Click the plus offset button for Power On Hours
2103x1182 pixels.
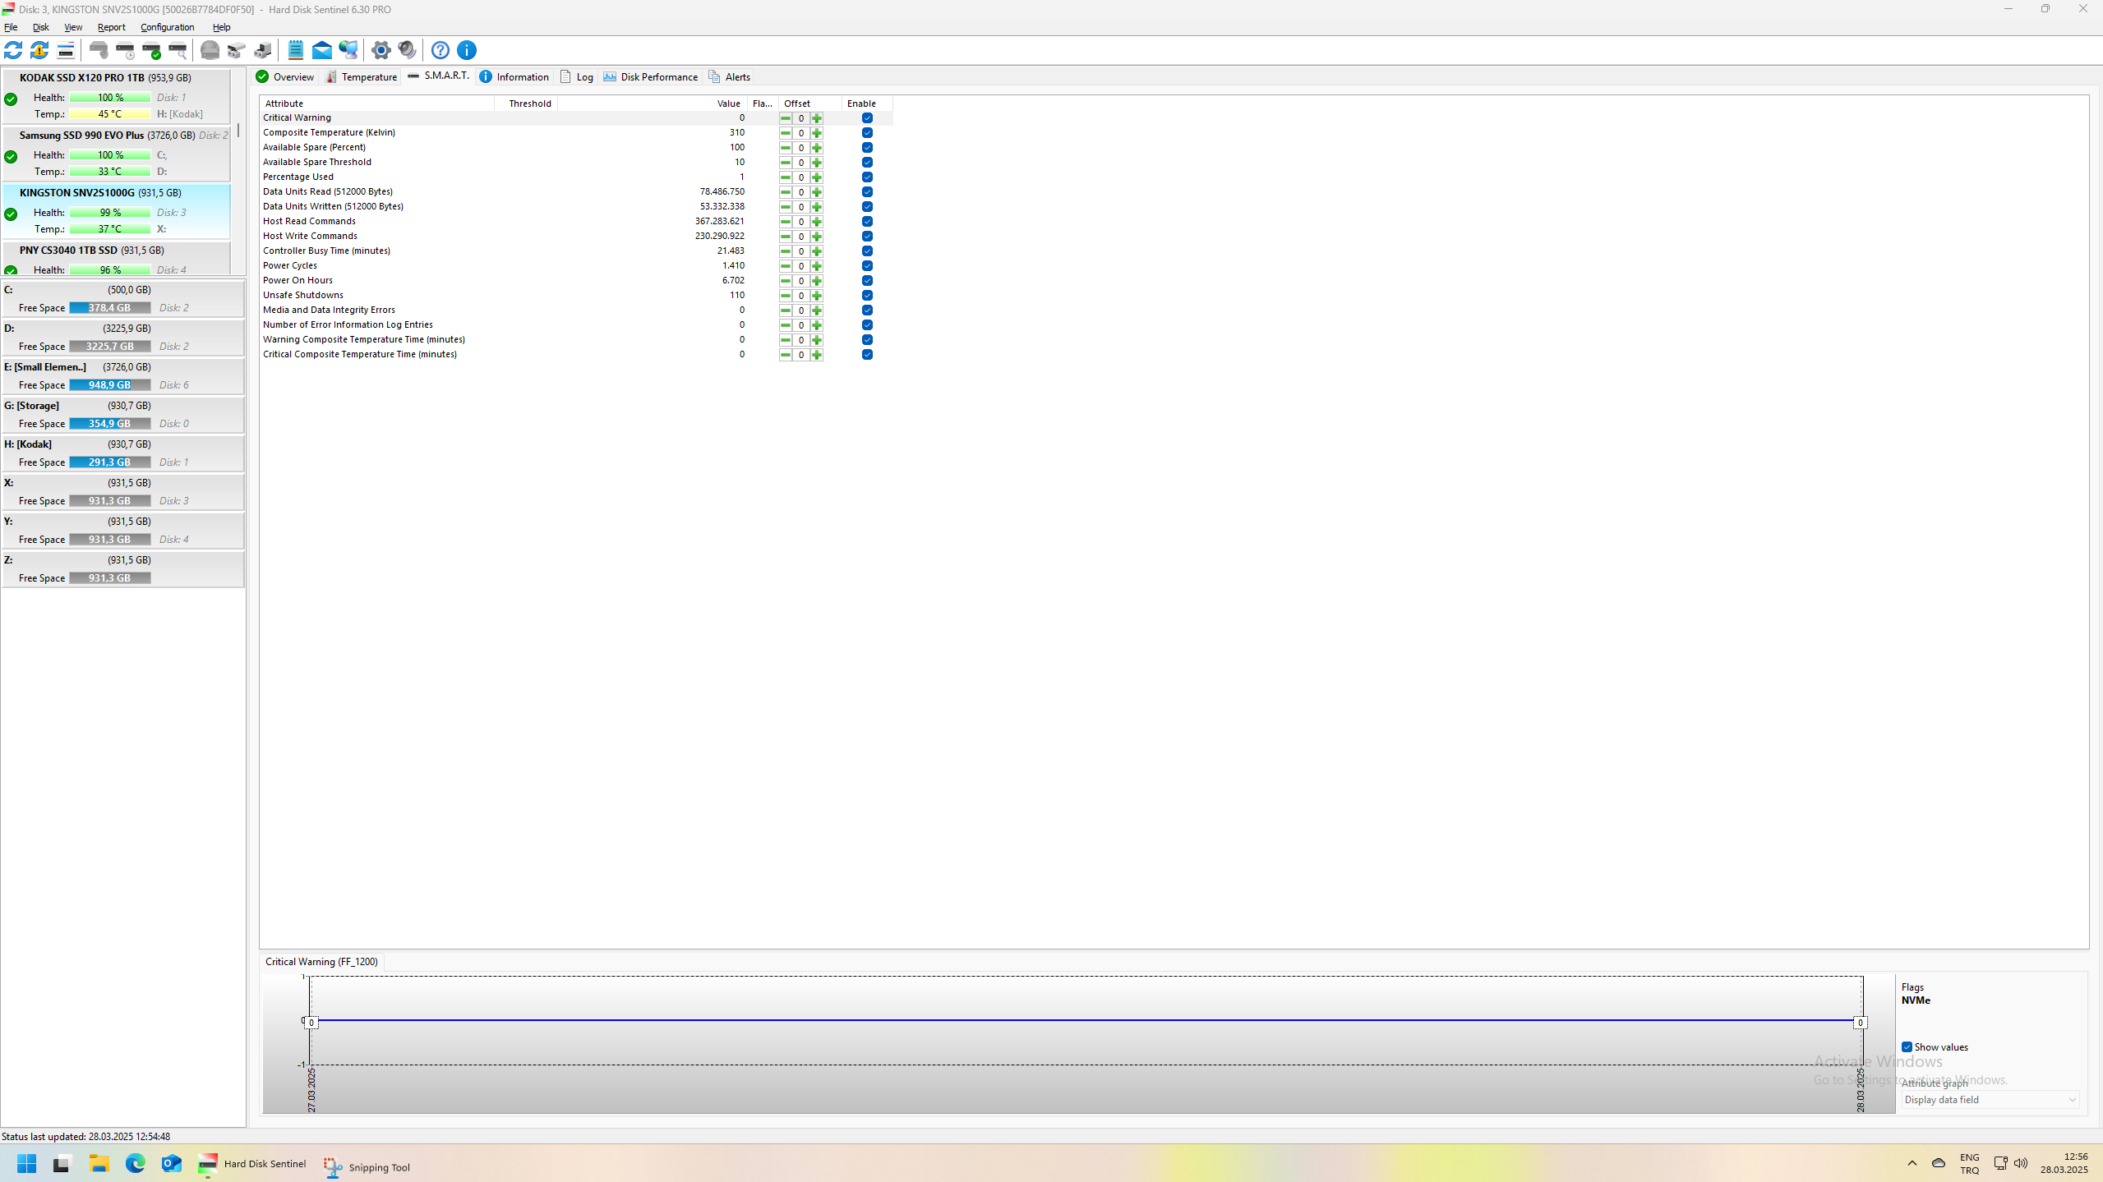pos(817,281)
